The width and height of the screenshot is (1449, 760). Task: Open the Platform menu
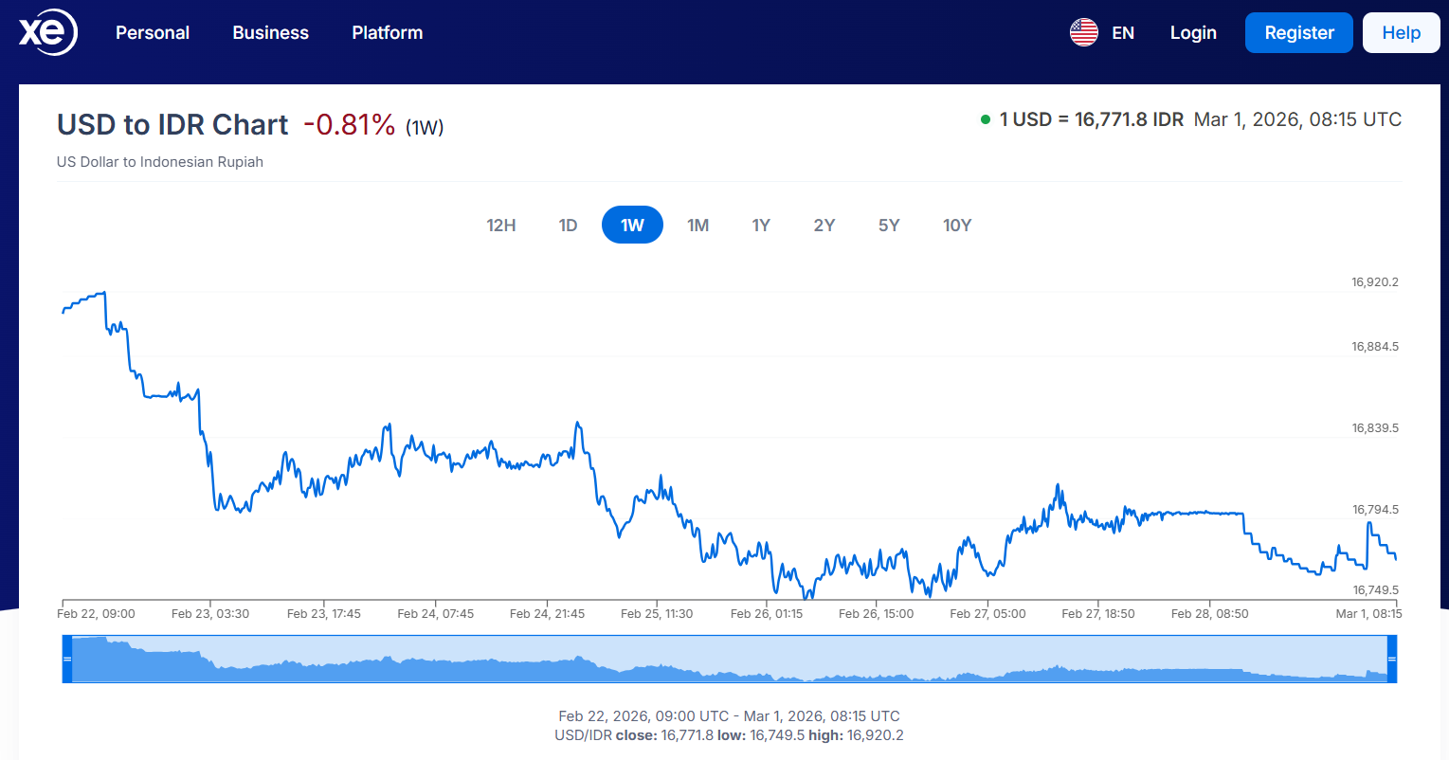[387, 33]
